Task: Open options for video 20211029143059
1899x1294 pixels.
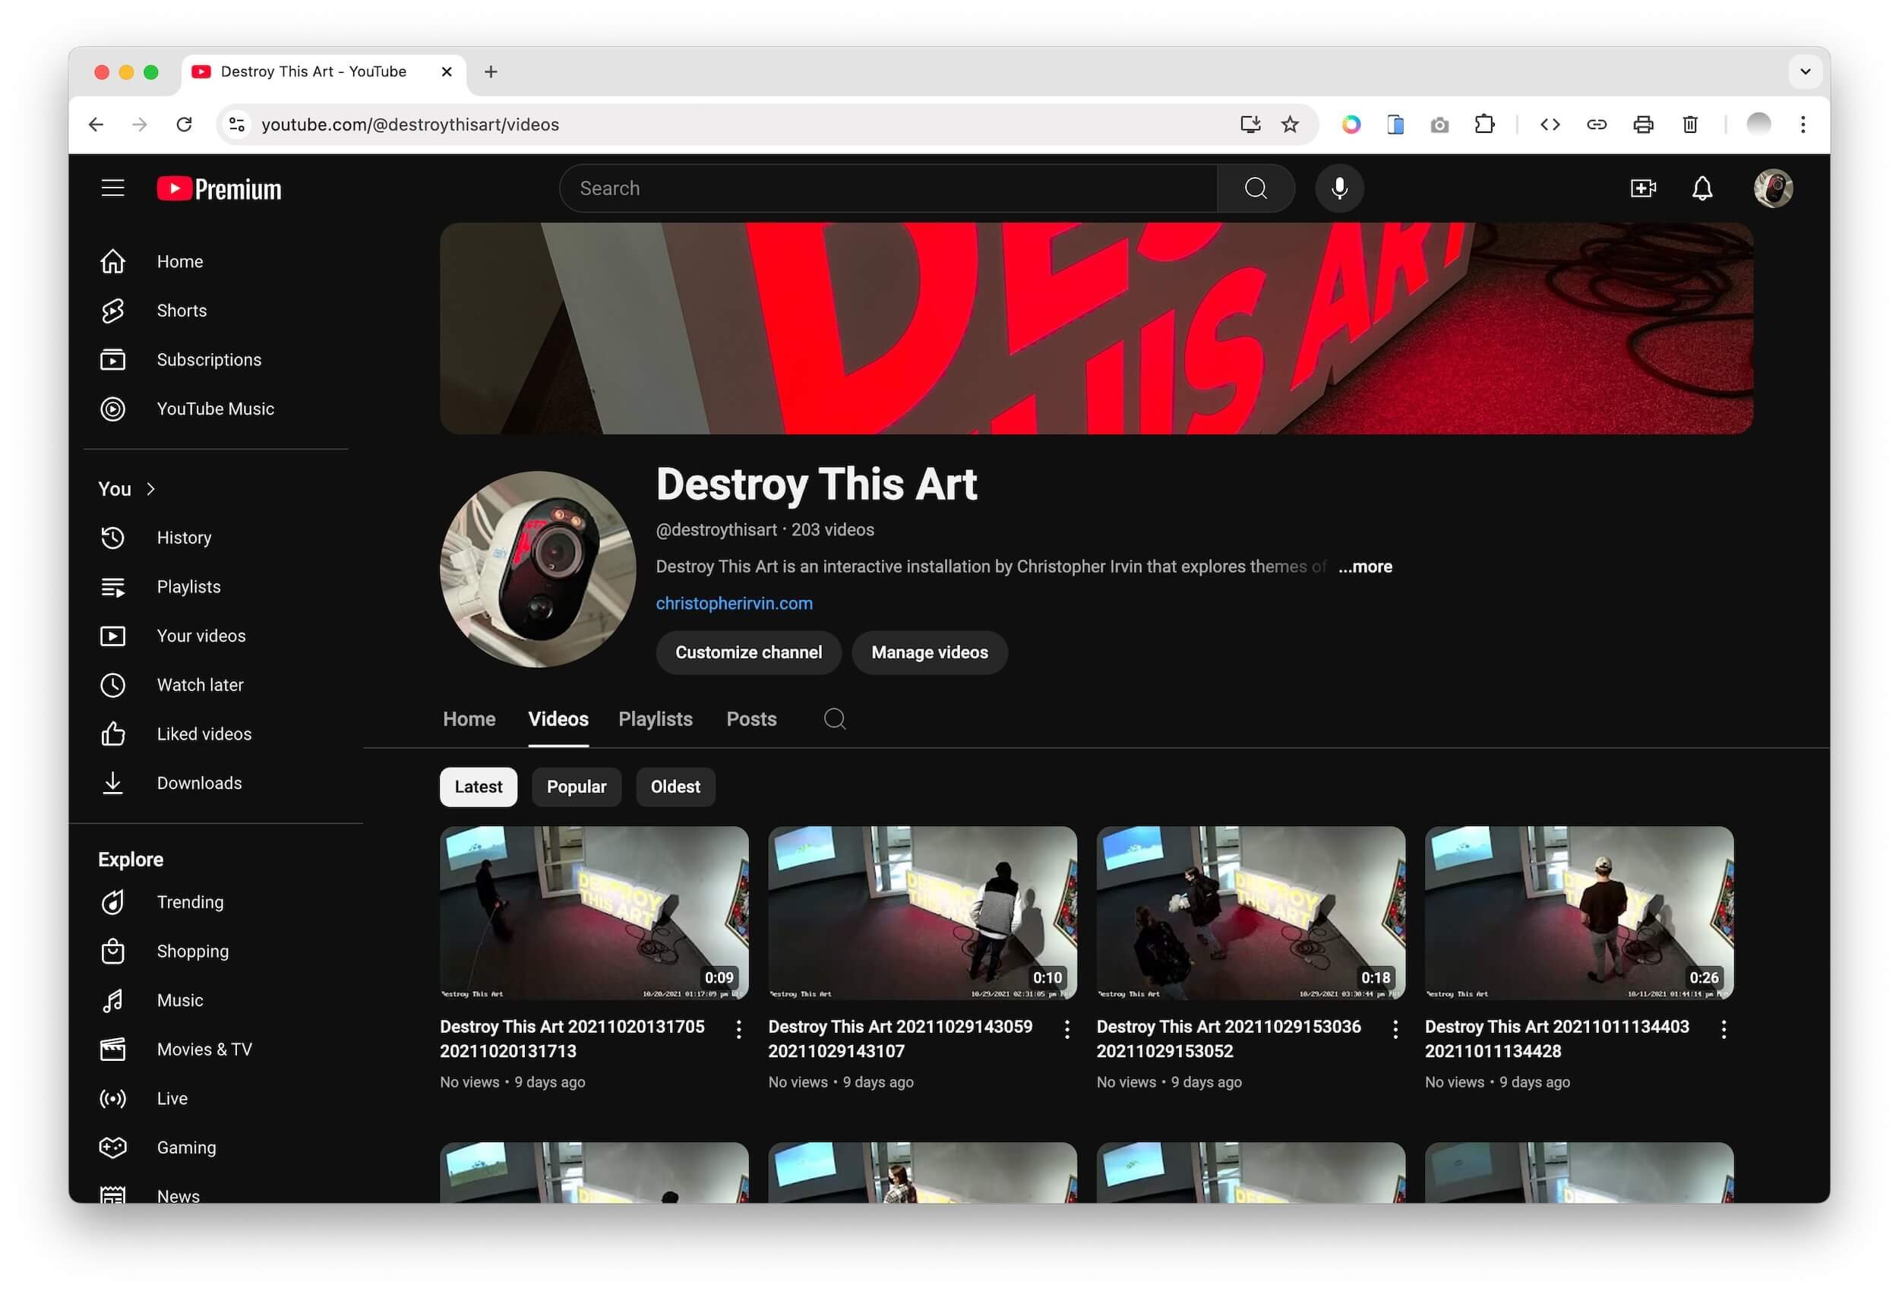Action: coord(1066,1029)
